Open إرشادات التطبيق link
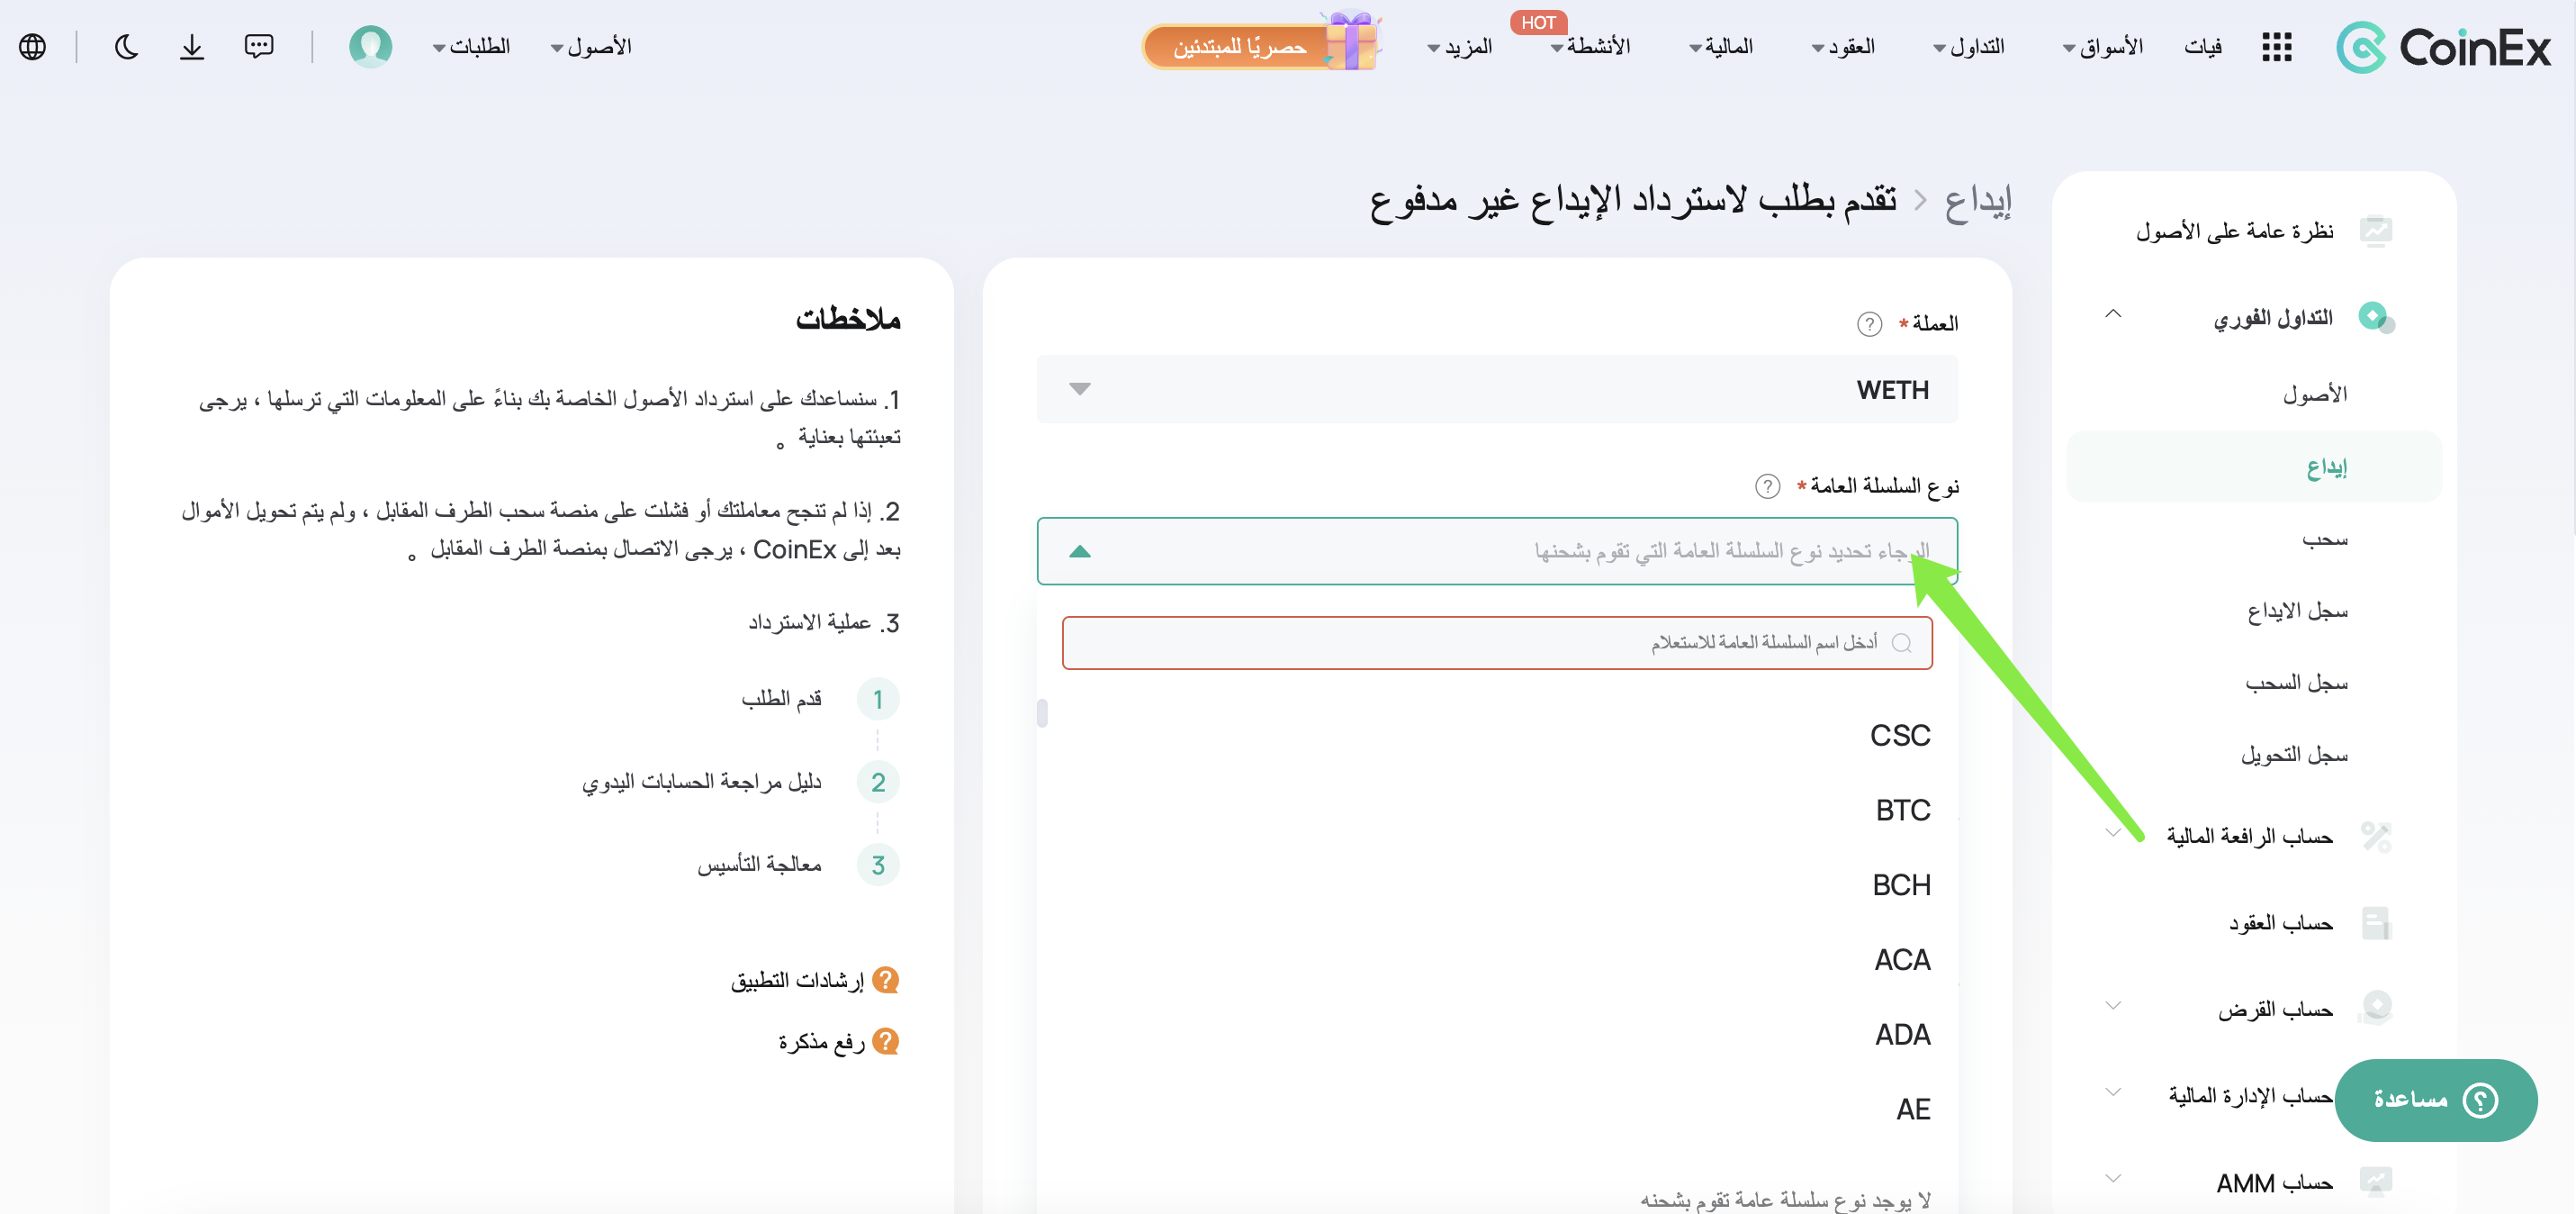Screen dimensions: 2576x1214 [x=797, y=981]
